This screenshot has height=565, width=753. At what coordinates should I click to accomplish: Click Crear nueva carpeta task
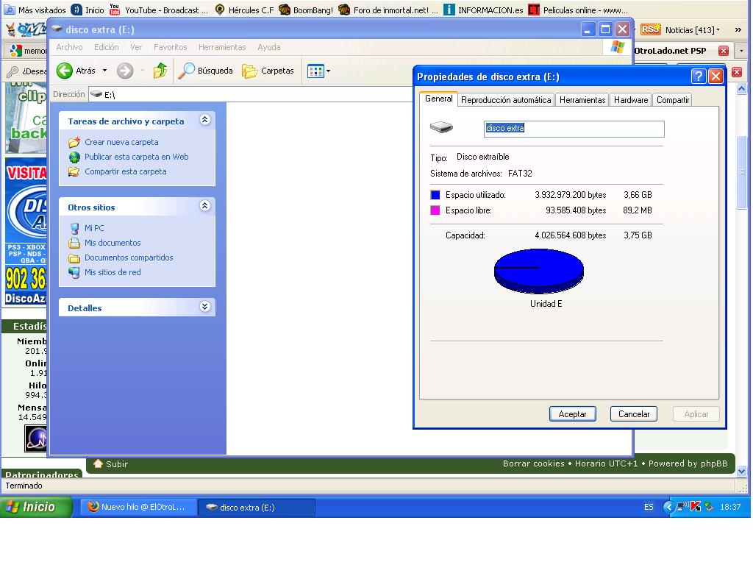click(x=121, y=142)
